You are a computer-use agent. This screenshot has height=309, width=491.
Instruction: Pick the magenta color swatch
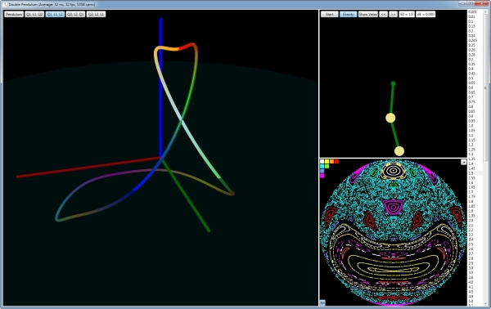click(x=322, y=176)
